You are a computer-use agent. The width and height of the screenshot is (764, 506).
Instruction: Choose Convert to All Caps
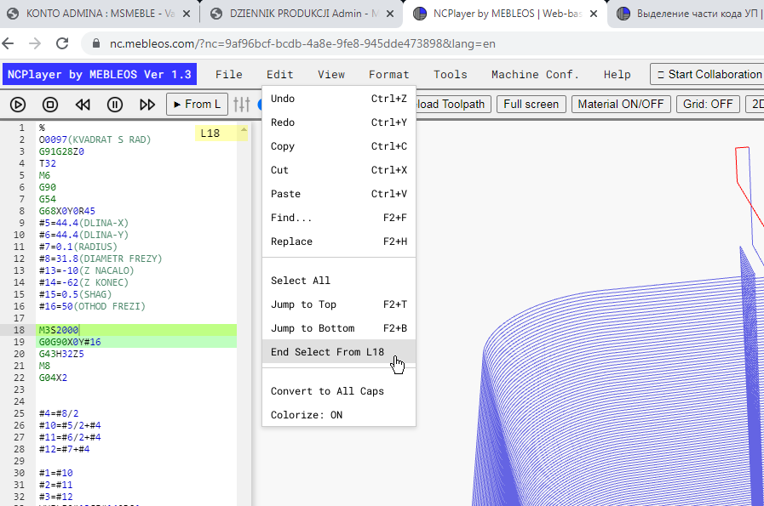tap(339, 390)
